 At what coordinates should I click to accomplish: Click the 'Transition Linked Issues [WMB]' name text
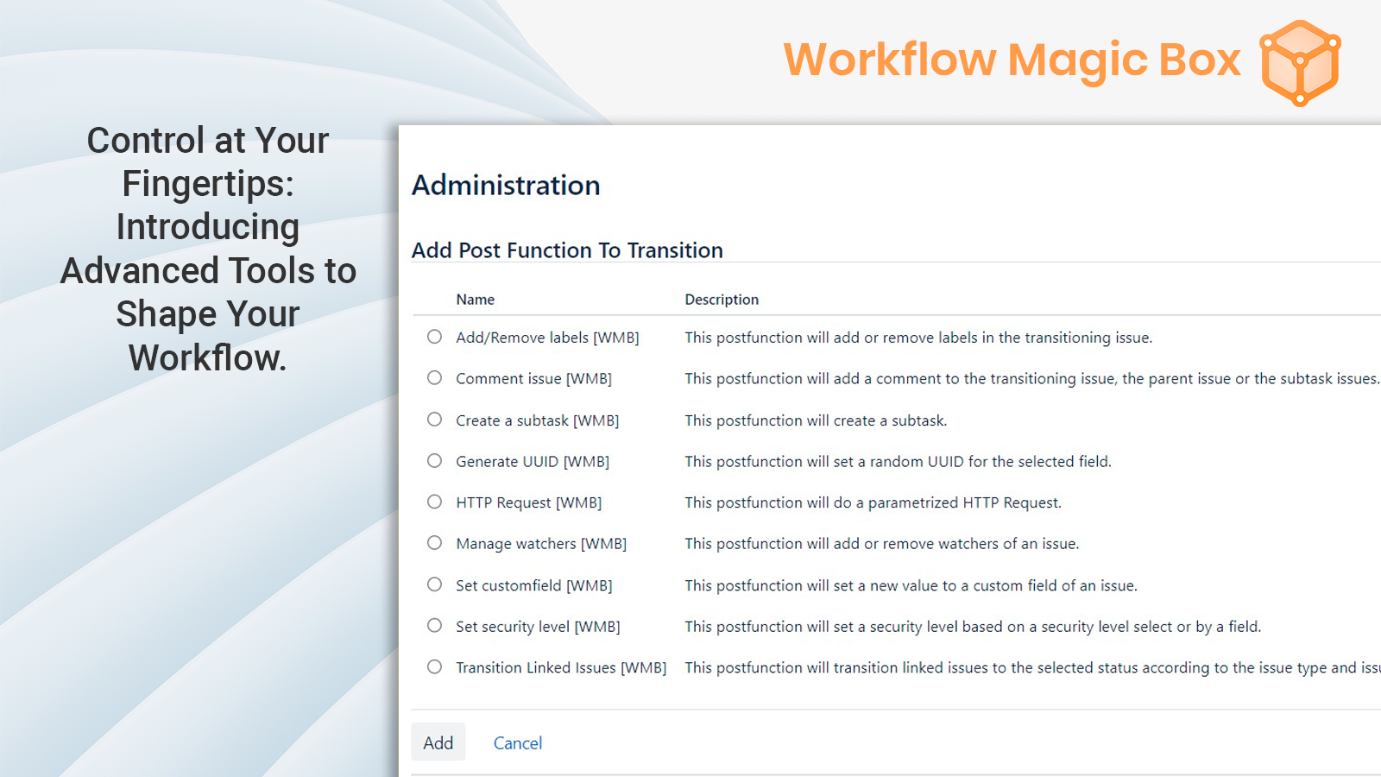click(x=561, y=667)
